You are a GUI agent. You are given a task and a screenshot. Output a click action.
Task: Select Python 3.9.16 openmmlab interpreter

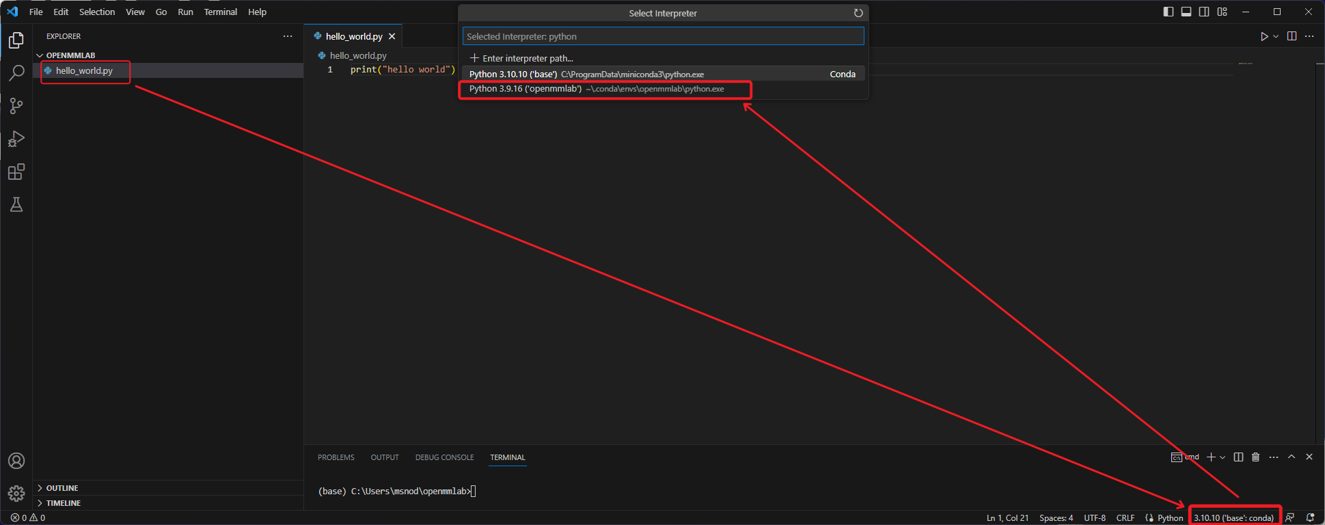596,89
